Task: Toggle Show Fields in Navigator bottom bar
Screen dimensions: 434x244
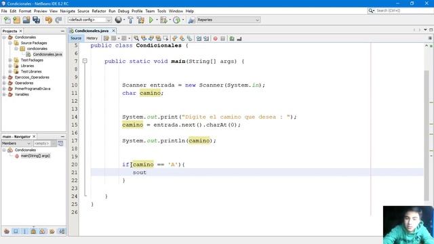Action: coord(16,231)
